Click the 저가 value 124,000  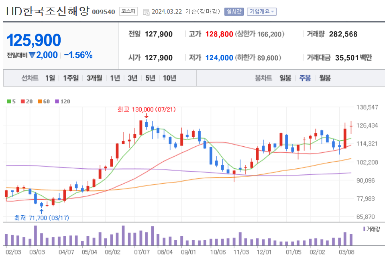pos(219,58)
